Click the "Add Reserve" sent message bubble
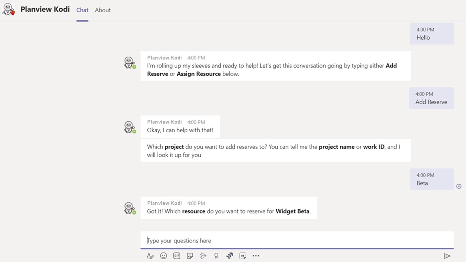466x262 pixels. click(431, 98)
